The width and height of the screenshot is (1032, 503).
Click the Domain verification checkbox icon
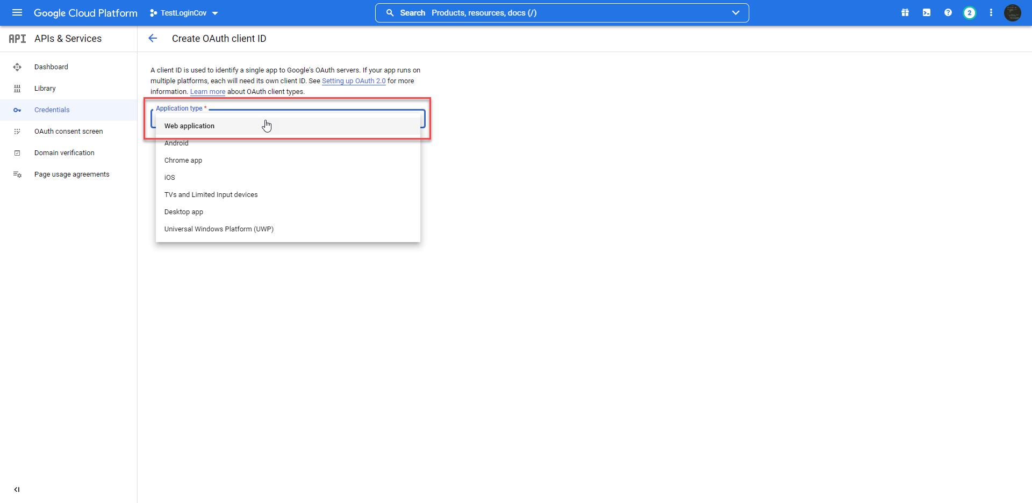point(17,153)
